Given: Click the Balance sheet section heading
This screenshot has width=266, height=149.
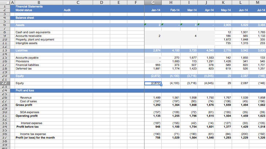Looking at the screenshot, I should 25,17.
